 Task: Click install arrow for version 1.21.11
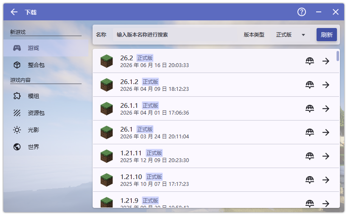pos(326,156)
